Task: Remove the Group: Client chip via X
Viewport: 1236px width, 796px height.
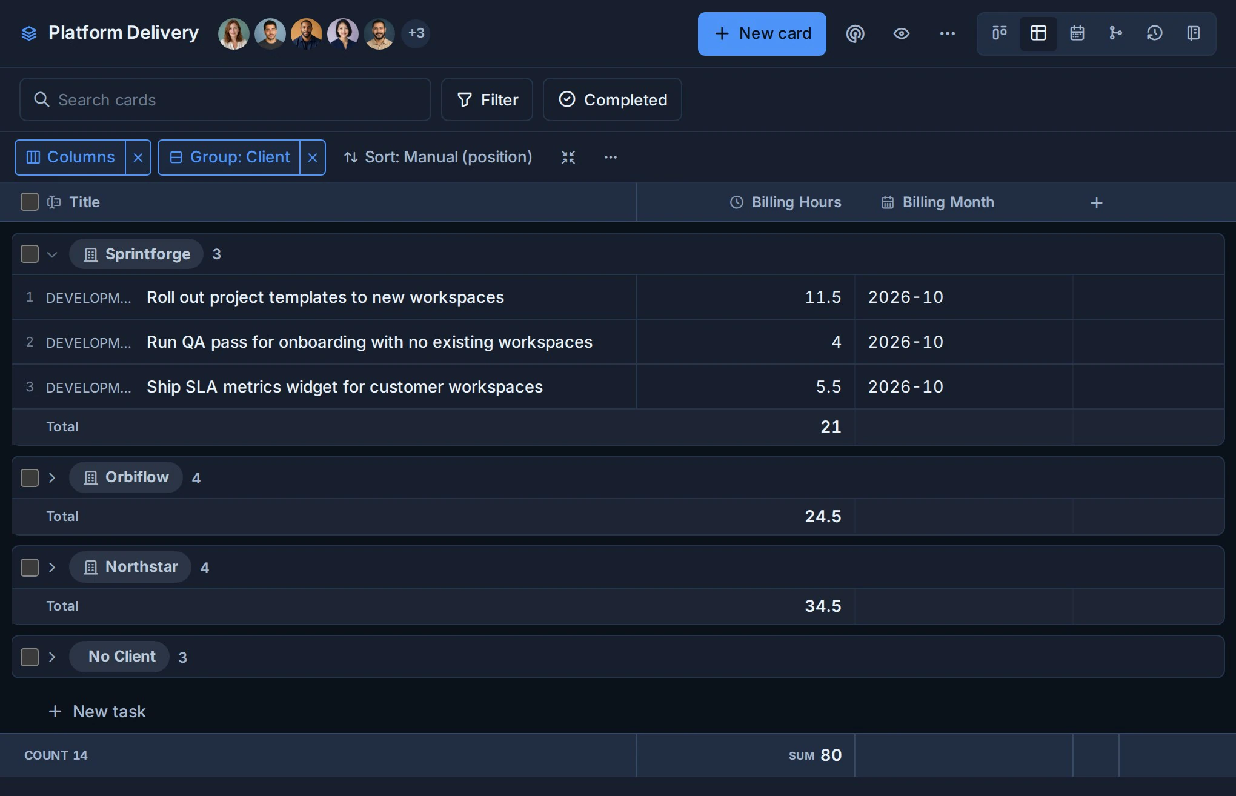Action: coord(313,158)
